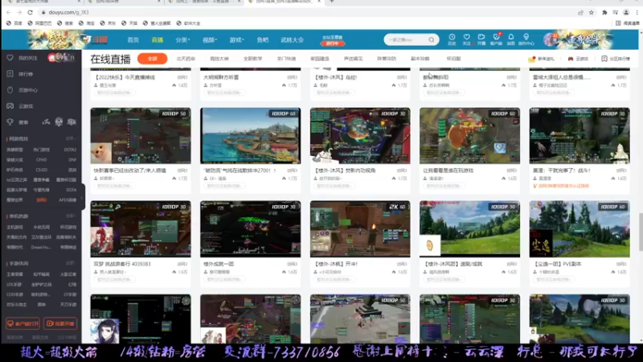Open the Douyu logo home link
Viewport: 643px width, 362px height.
pyautogui.click(x=95, y=39)
